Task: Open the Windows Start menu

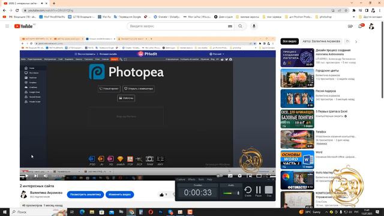Action: 5,212
